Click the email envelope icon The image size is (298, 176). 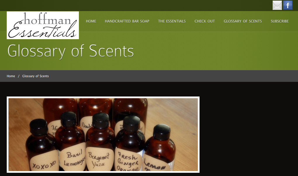pos(277,5)
